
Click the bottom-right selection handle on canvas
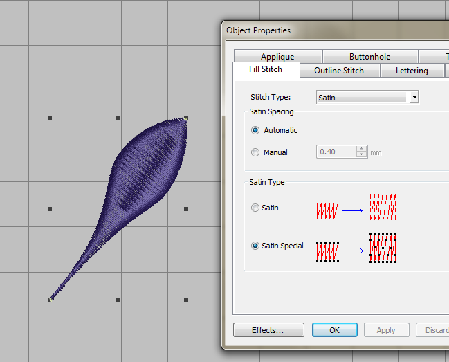pos(186,300)
